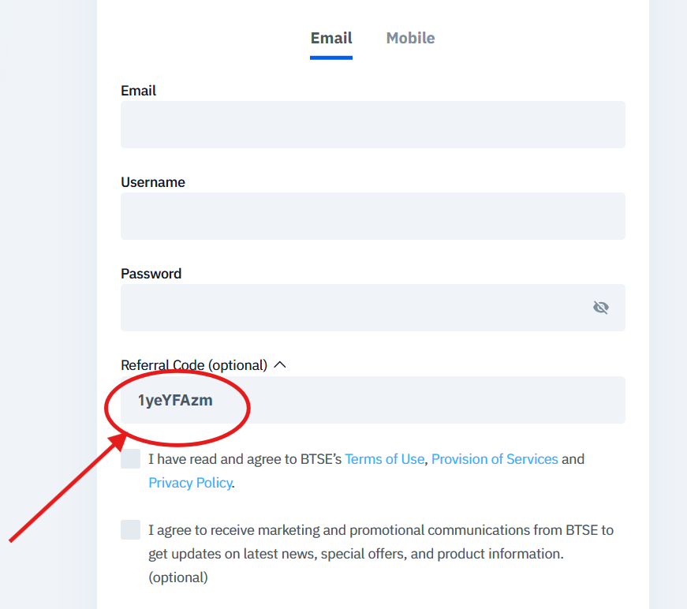Focus the Username input field
This screenshot has width=687, height=609.
click(372, 216)
